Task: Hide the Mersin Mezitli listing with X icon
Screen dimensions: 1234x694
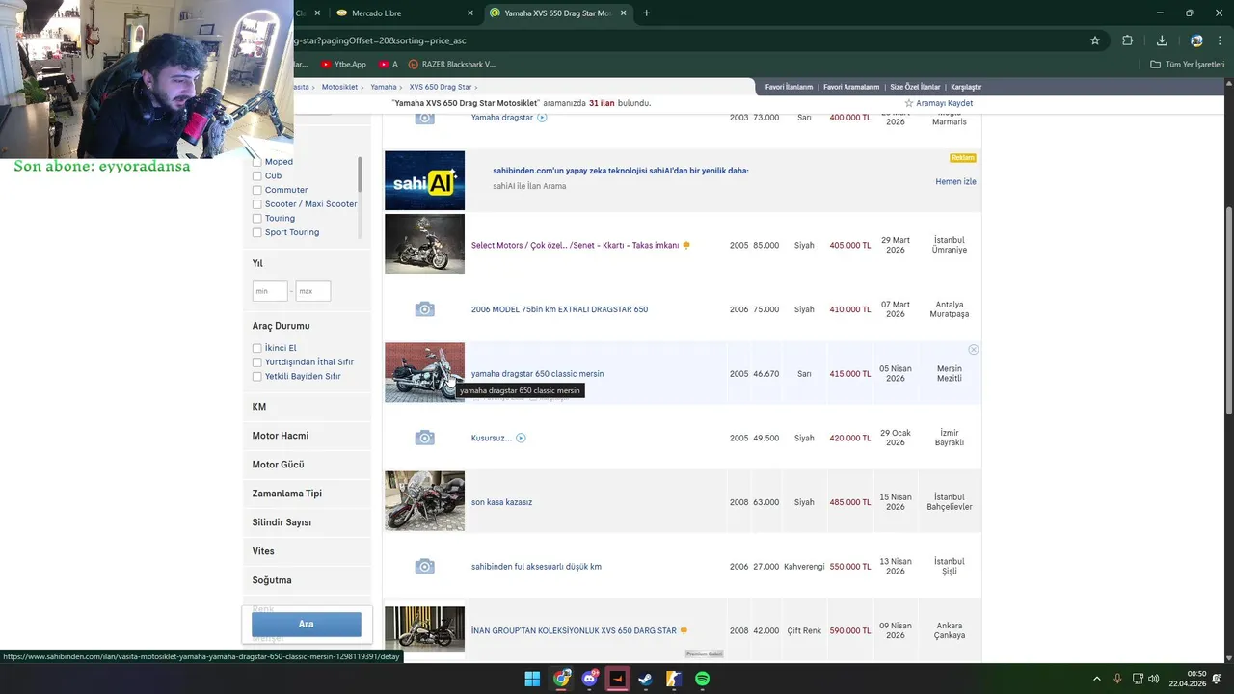Action: click(973, 350)
